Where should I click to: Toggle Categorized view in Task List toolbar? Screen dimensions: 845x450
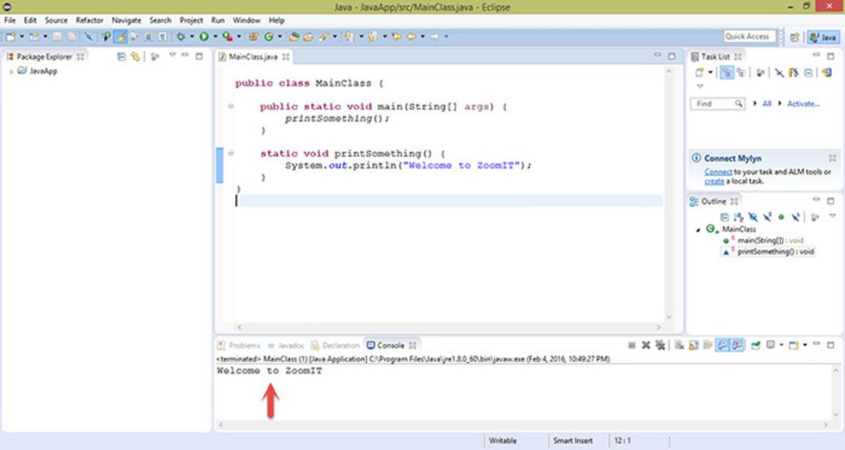[726, 73]
